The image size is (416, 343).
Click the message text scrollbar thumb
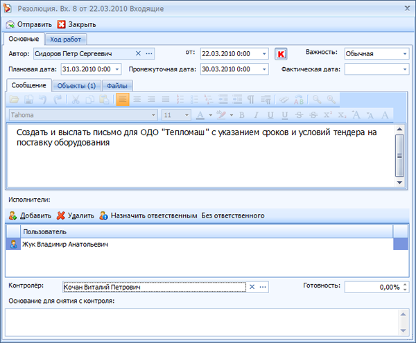click(x=399, y=156)
